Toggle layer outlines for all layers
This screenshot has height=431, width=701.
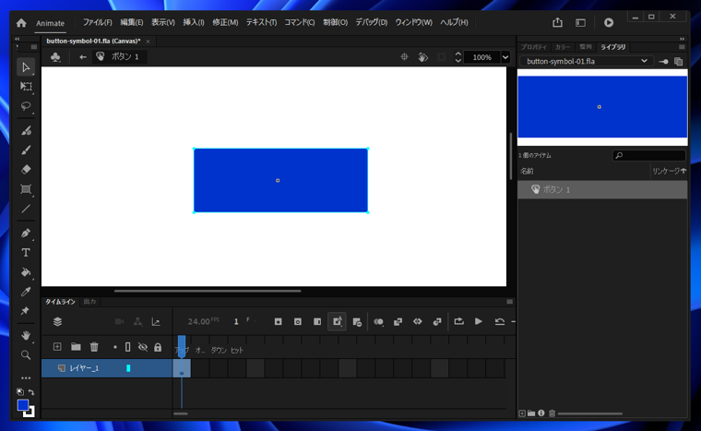click(128, 347)
